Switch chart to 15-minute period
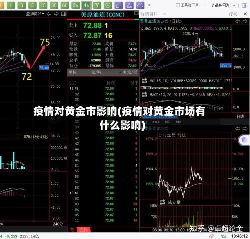Image resolution: width=250 pixels, height=239 pixels. pyautogui.click(x=43, y=5)
